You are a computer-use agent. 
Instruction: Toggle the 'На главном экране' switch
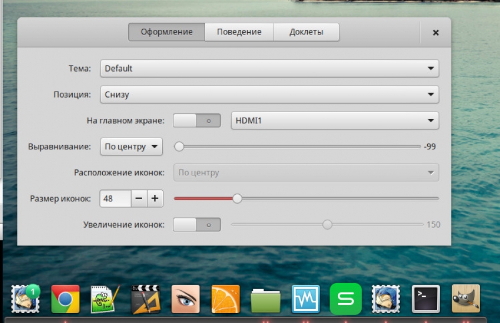point(197,120)
